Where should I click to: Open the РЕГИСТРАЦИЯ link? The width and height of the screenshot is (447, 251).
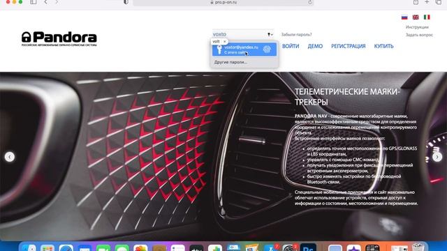348,46
